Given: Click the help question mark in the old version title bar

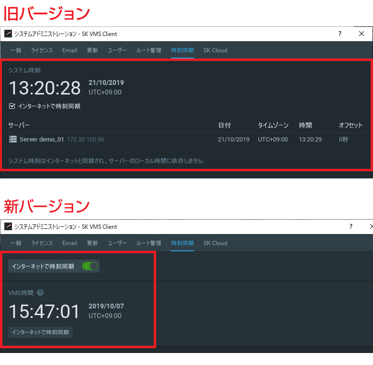Looking at the screenshot, I should pyautogui.click(x=340, y=34).
